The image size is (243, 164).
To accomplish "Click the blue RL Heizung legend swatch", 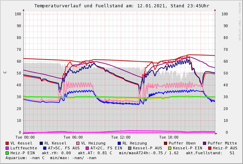I will [x=119, y=143].
